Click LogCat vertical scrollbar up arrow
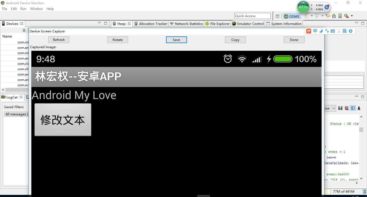The image size is (367, 197). tap(361, 117)
